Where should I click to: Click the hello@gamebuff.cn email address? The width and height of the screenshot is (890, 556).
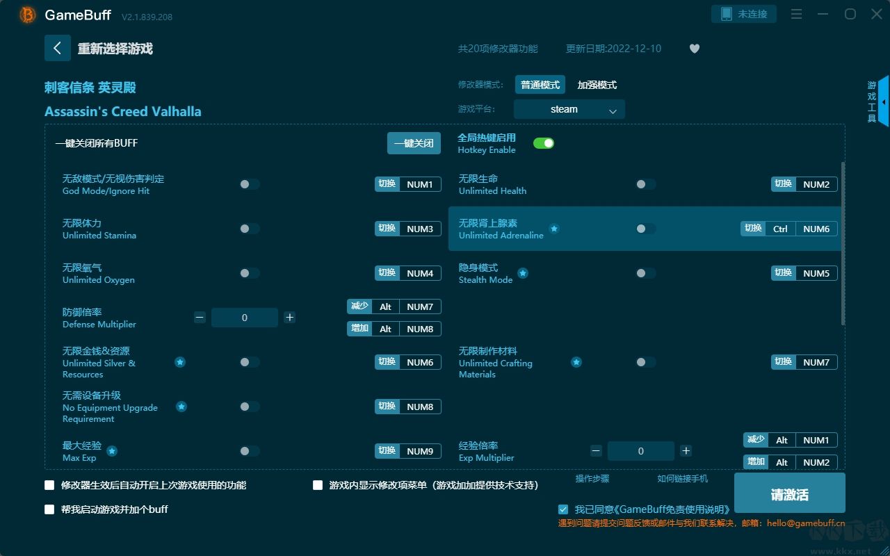806,523
